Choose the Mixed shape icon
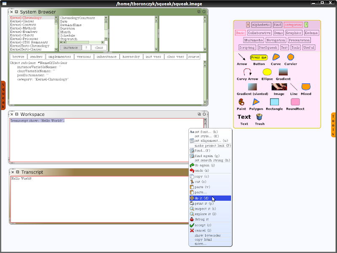 point(306,87)
